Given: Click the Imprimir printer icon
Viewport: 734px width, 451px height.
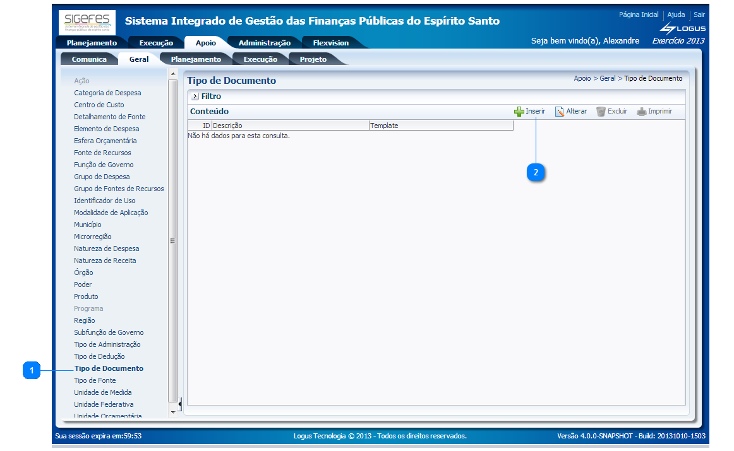Looking at the screenshot, I should (641, 112).
